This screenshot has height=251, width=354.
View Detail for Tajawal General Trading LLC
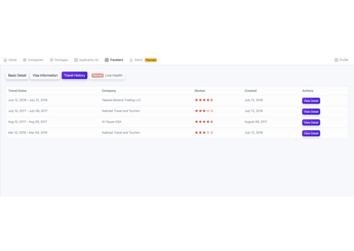coord(311,101)
